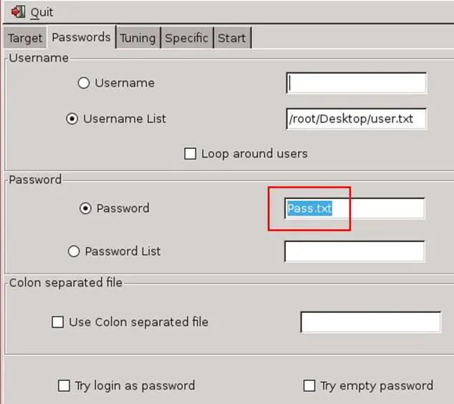
Task: Tick Use Colon separated file checkbox
Action: point(58,322)
